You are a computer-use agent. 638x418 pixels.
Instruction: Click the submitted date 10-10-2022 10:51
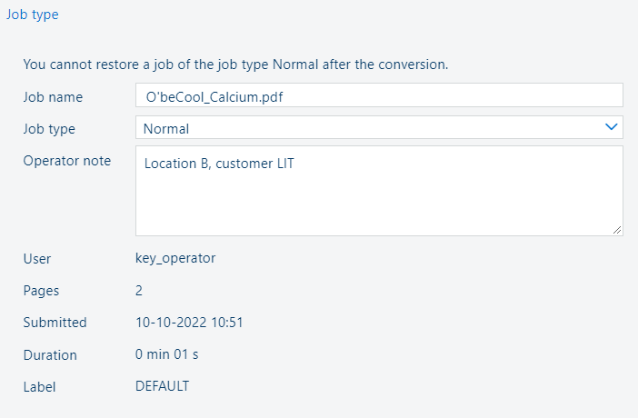pyautogui.click(x=189, y=323)
